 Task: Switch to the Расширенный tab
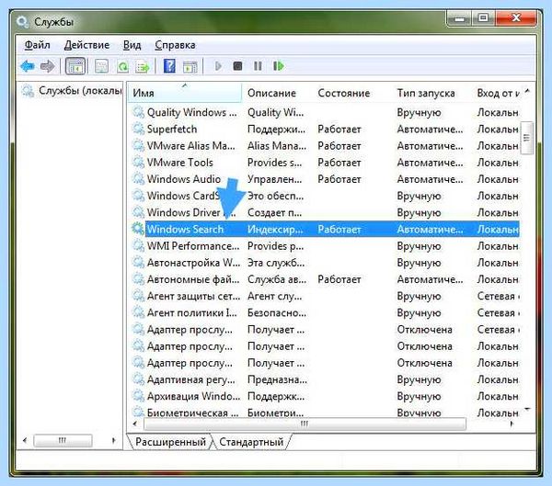click(170, 442)
